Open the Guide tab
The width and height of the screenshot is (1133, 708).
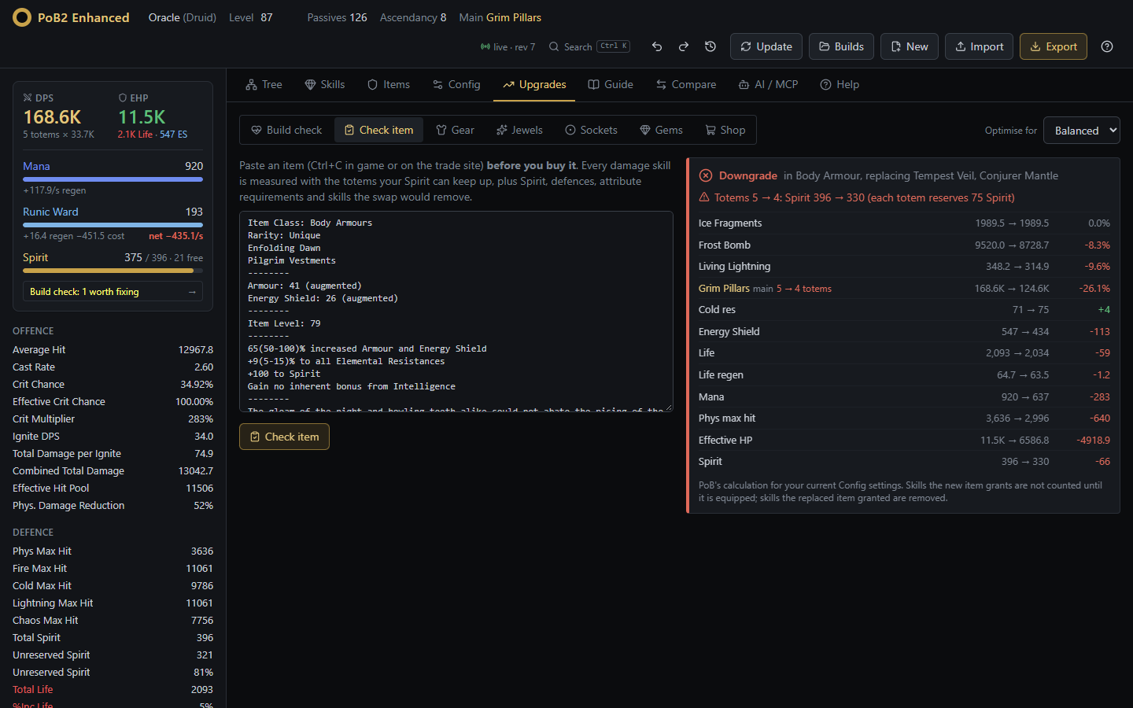[611, 84]
